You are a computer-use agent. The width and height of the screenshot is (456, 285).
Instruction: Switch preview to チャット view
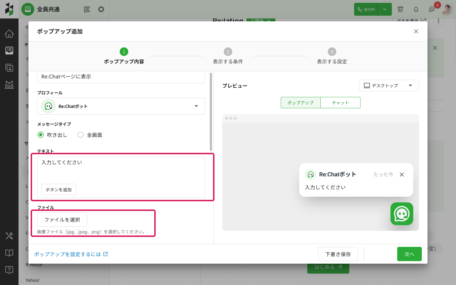(x=340, y=103)
